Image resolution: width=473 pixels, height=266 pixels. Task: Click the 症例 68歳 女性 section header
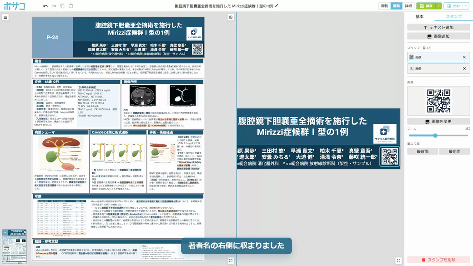(x=76, y=82)
